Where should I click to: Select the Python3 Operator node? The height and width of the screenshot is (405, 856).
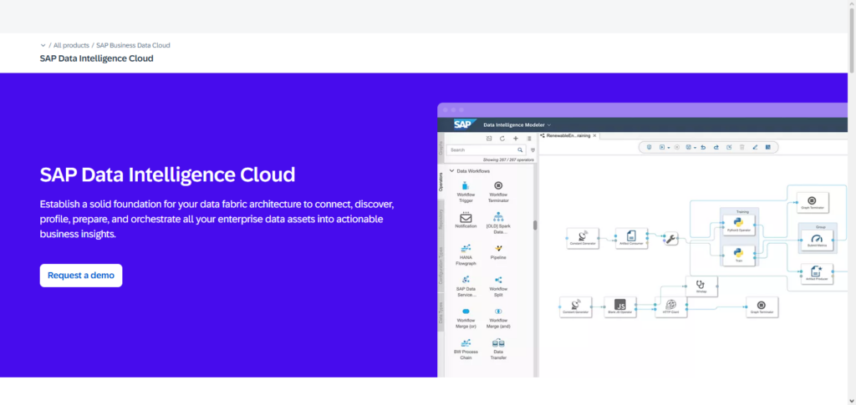[x=739, y=224]
